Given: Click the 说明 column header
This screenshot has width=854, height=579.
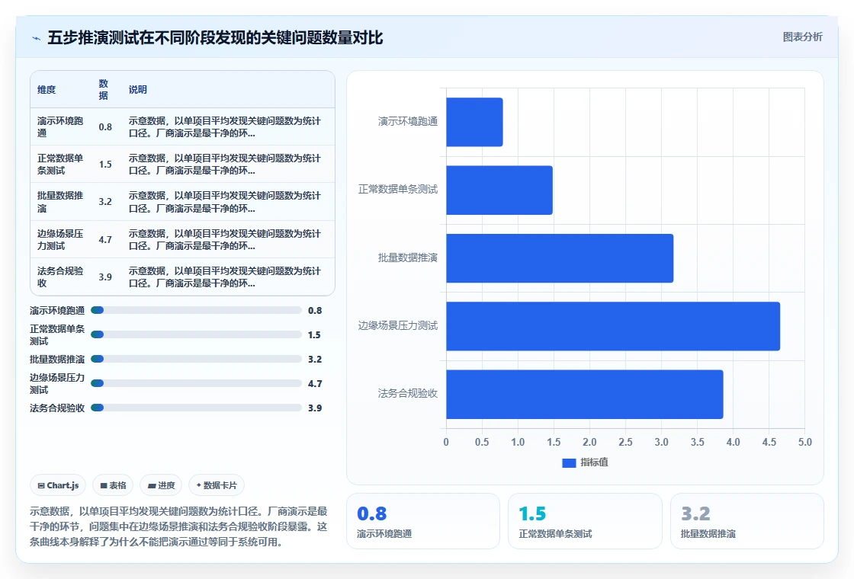Looking at the screenshot, I should (x=138, y=90).
